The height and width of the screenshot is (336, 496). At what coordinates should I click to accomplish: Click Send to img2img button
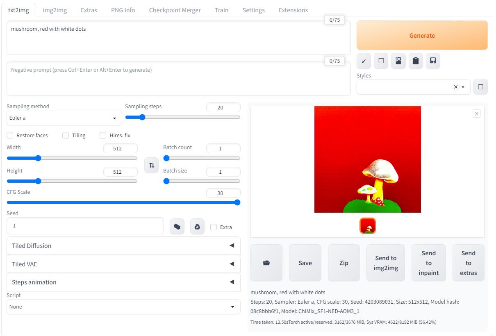click(x=386, y=263)
